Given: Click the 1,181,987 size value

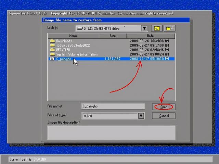Looking at the screenshot, I should (113, 59).
